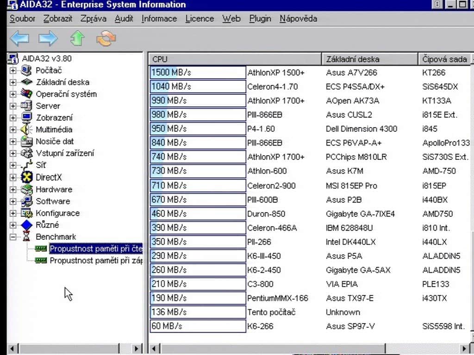Click the blue Back arrow toolbar icon
The image size is (474, 355).
[19, 38]
